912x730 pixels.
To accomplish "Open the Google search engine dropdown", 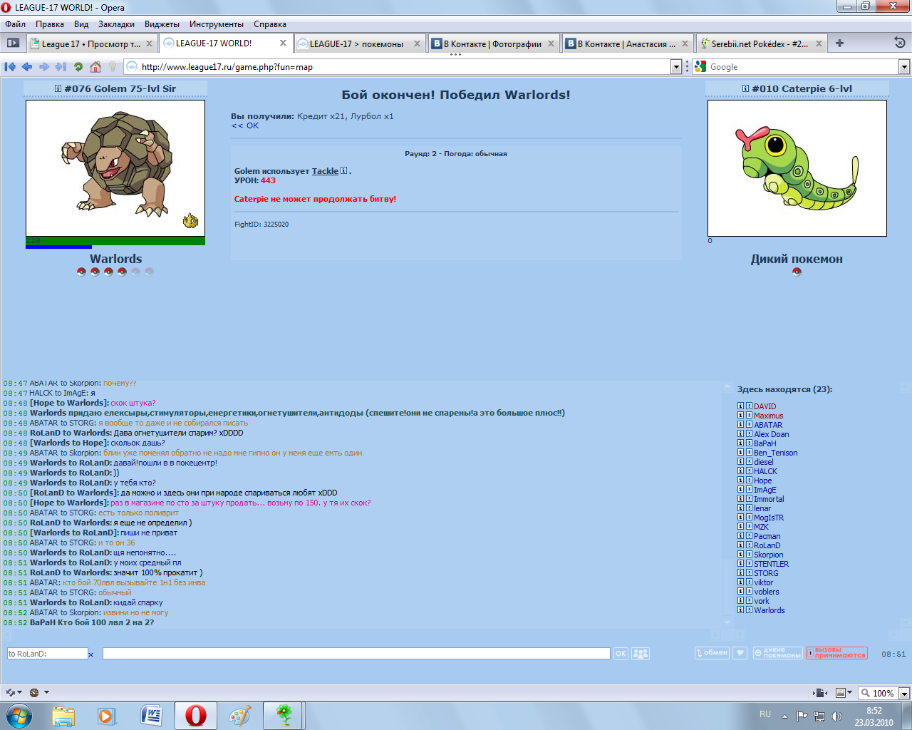I will 904,66.
